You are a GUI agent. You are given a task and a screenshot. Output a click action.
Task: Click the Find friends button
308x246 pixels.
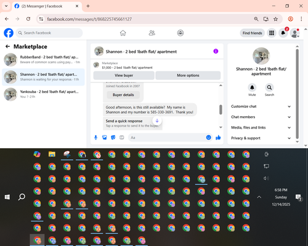coord(252,33)
